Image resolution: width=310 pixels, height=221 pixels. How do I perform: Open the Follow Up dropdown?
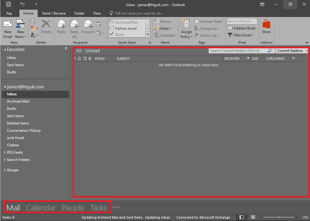coord(207,36)
